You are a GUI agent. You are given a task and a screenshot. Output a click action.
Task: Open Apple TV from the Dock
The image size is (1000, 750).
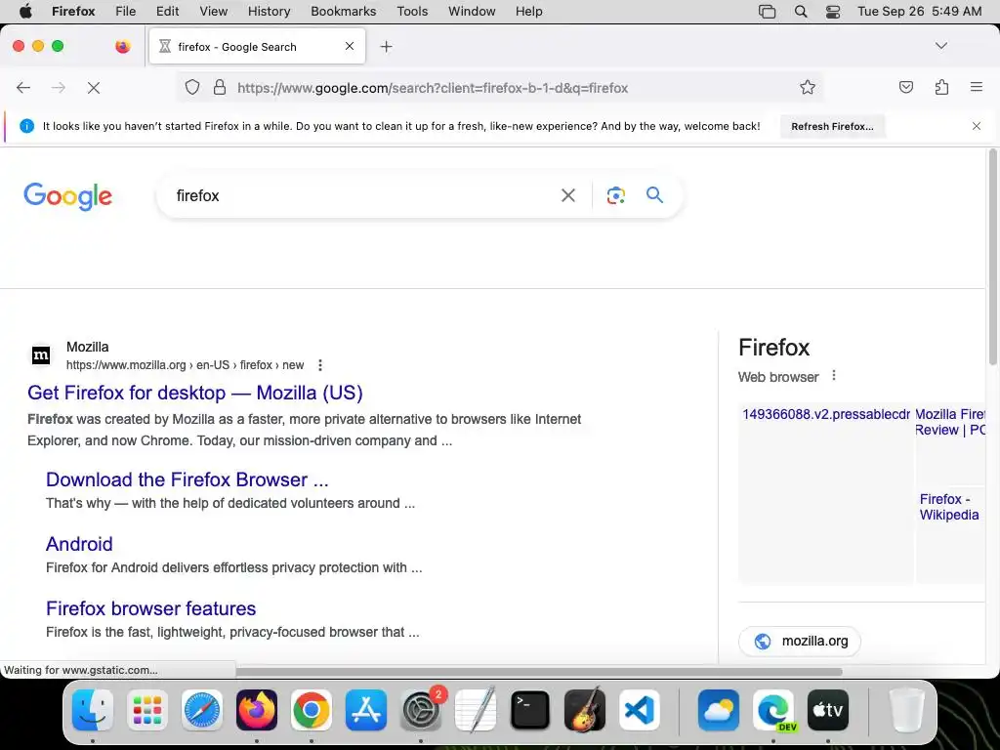(828, 710)
